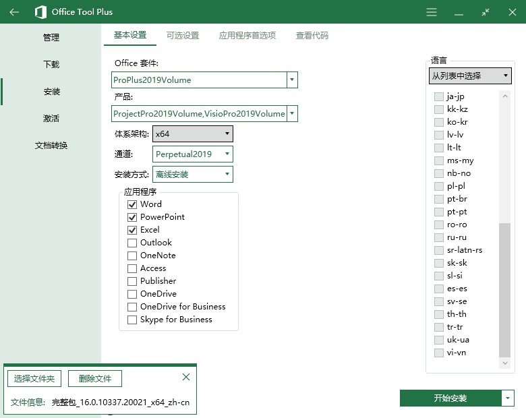The image size is (526, 418).
Task: Check the pt-br language checkbox
Action: [x=439, y=199]
